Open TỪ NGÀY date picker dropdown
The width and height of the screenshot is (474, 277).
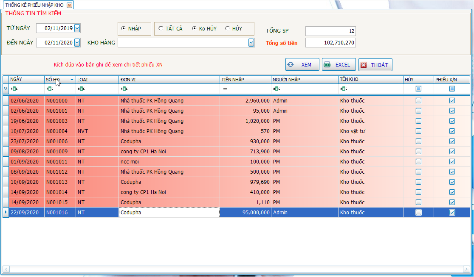[x=77, y=28]
